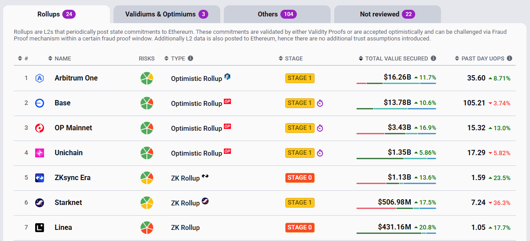Sort by TOTAL VALUE SECURED column
This screenshot has width=530, height=241.
click(x=393, y=58)
